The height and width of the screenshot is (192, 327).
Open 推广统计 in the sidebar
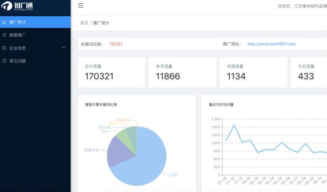pos(35,22)
